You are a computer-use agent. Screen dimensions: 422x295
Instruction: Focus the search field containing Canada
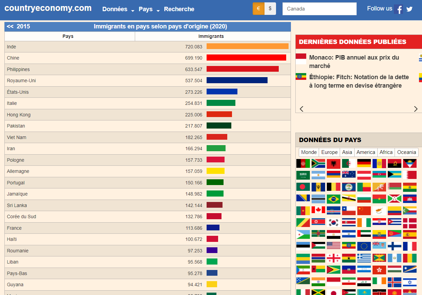pos(319,9)
